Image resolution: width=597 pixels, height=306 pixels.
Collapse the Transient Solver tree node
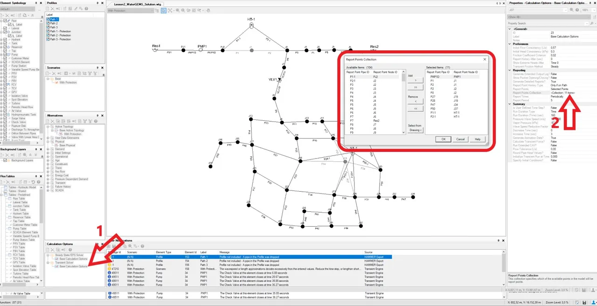(x=48, y=262)
